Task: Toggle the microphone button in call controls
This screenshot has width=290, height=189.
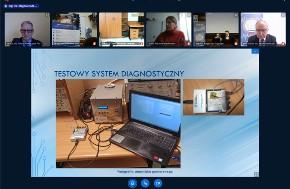Action: coord(132,183)
